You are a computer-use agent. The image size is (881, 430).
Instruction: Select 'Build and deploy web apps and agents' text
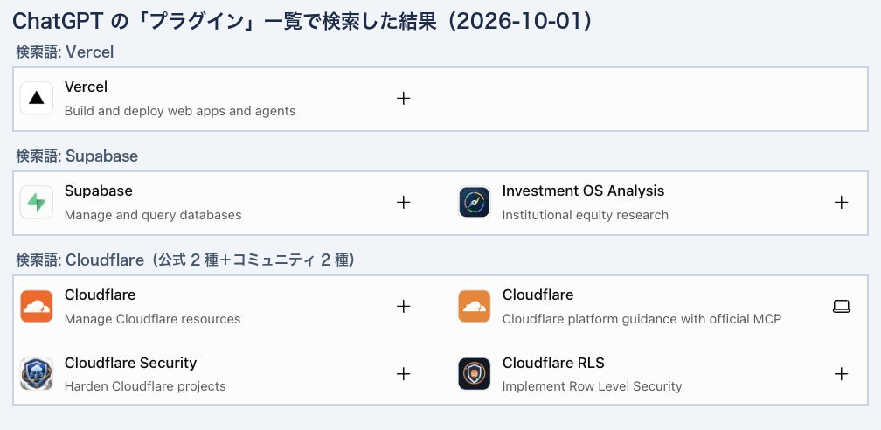[180, 111]
